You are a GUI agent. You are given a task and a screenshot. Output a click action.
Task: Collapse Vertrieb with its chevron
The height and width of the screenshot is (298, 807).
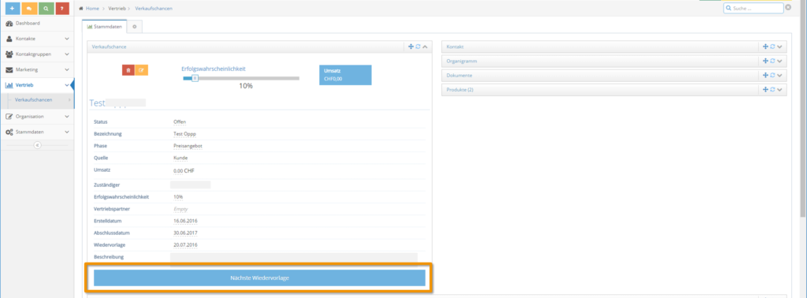(x=67, y=85)
